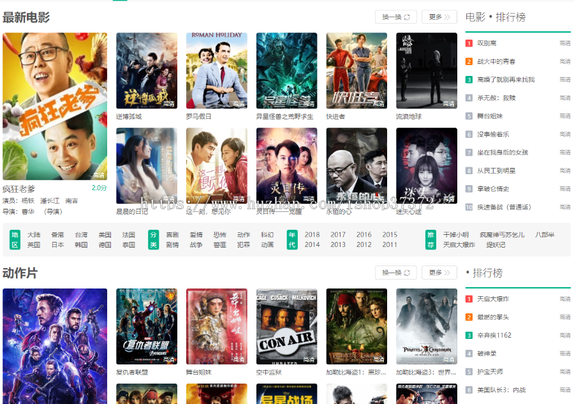Click the 疯狂老爹 title link
This screenshot has height=404, width=574.
18,189
